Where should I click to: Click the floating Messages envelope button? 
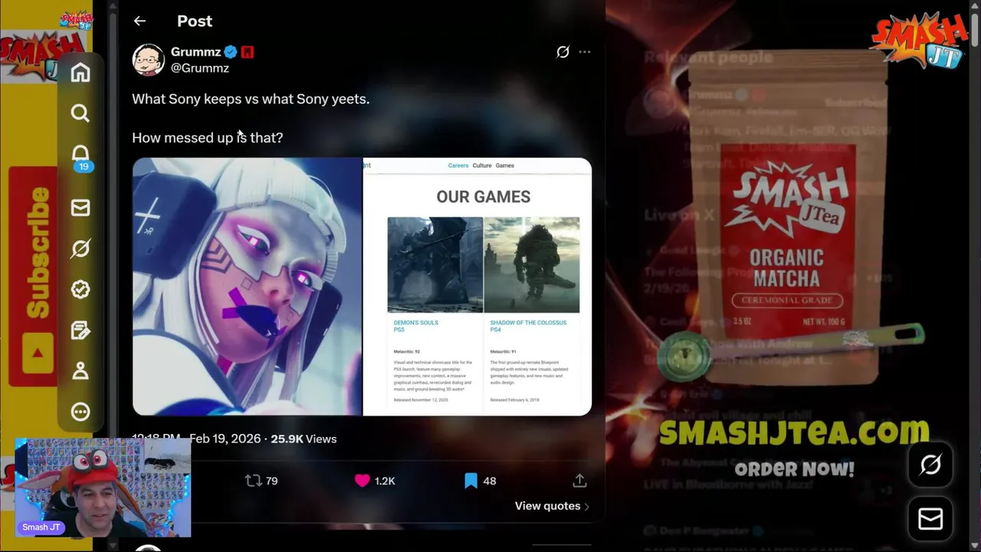coord(930,519)
